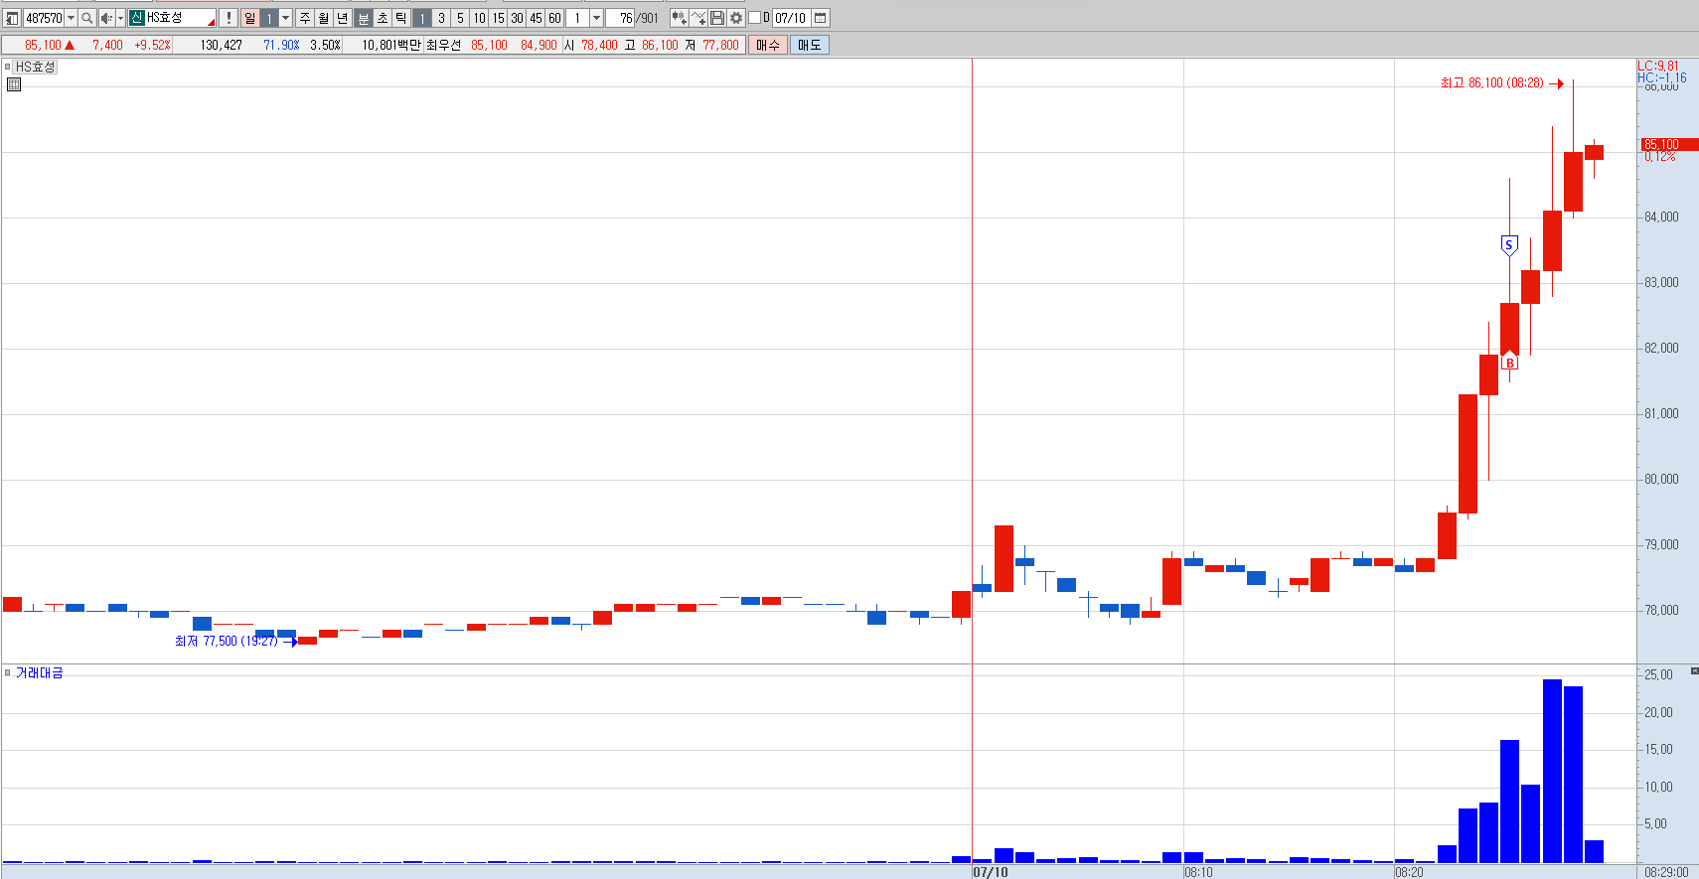1699x879 pixels.
Task: Choose the 5-minute interval button
Action: (x=460, y=18)
